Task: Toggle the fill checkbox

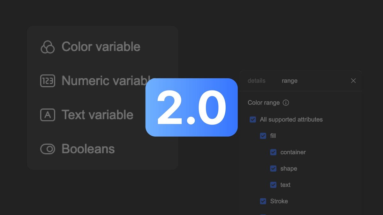Action: point(263,136)
